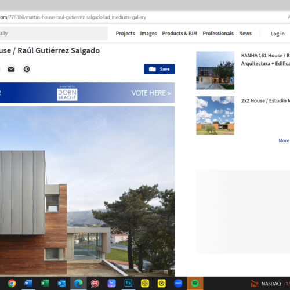The width and height of the screenshot is (290, 290).
Task: Click the Log in link
Action: coord(277,34)
